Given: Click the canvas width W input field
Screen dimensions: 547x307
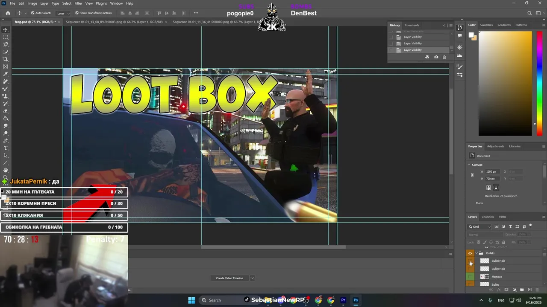Looking at the screenshot, I should coord(492,171).
